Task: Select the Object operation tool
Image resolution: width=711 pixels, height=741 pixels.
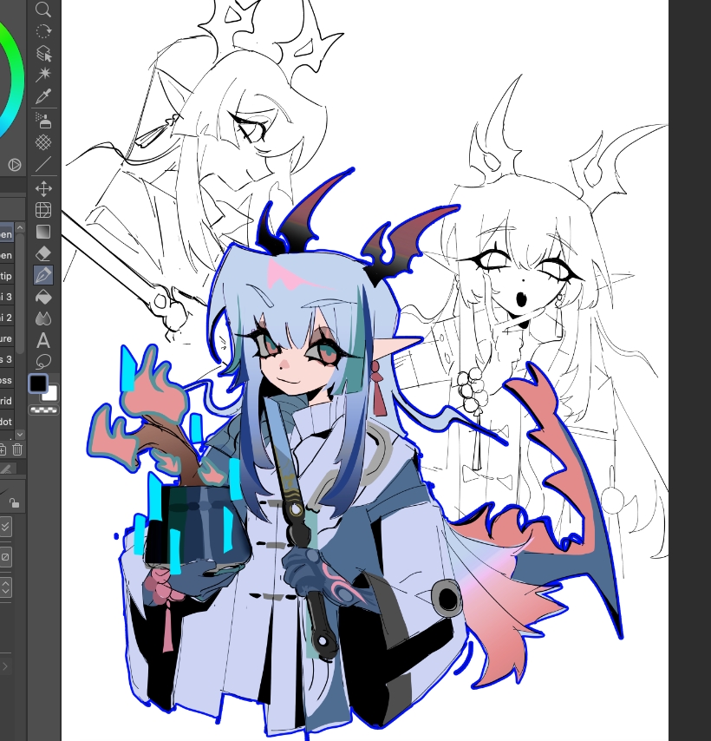Action: 42,54
